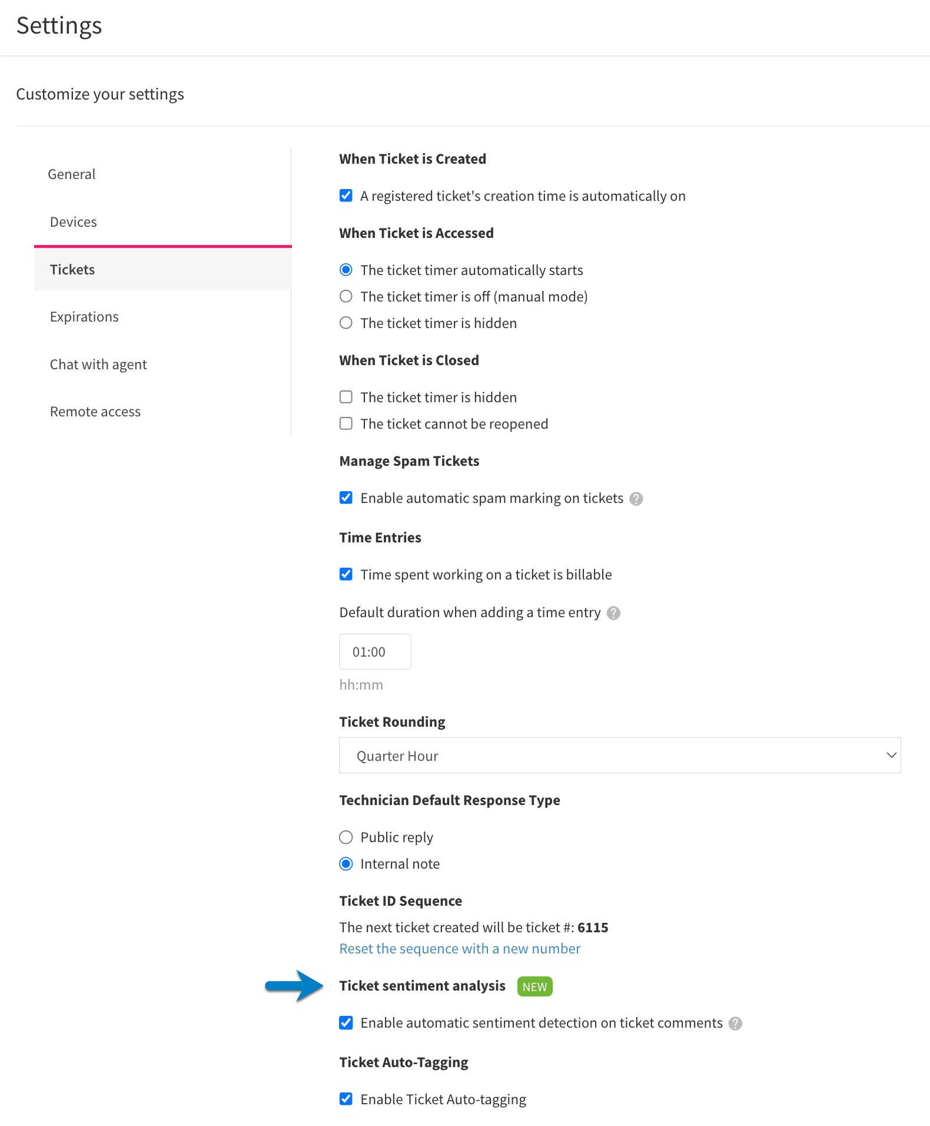Viewport: 930px width, 1126px height.
Task: Click the green NEW badge
Action: 534,986
